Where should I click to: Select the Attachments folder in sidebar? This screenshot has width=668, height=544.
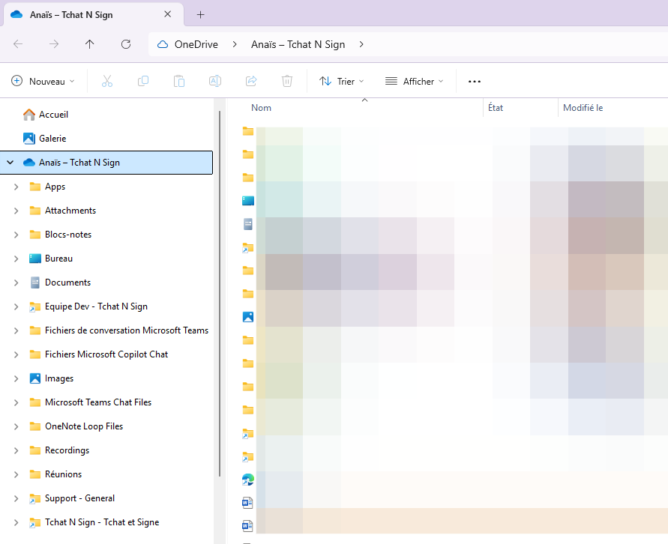70,211
